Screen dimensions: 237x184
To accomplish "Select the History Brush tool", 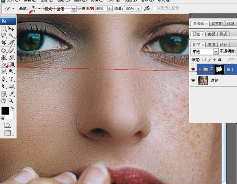I will pyautogui.click(x=11, y=57).
